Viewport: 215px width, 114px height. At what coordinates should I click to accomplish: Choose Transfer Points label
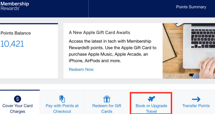(x=196, y=106)
